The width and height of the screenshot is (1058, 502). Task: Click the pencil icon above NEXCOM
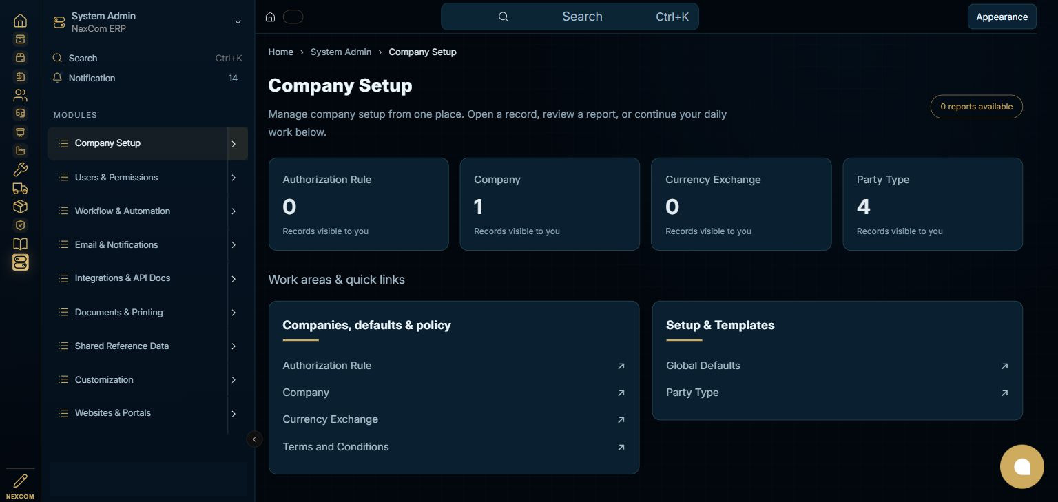(x=21, y=481)
